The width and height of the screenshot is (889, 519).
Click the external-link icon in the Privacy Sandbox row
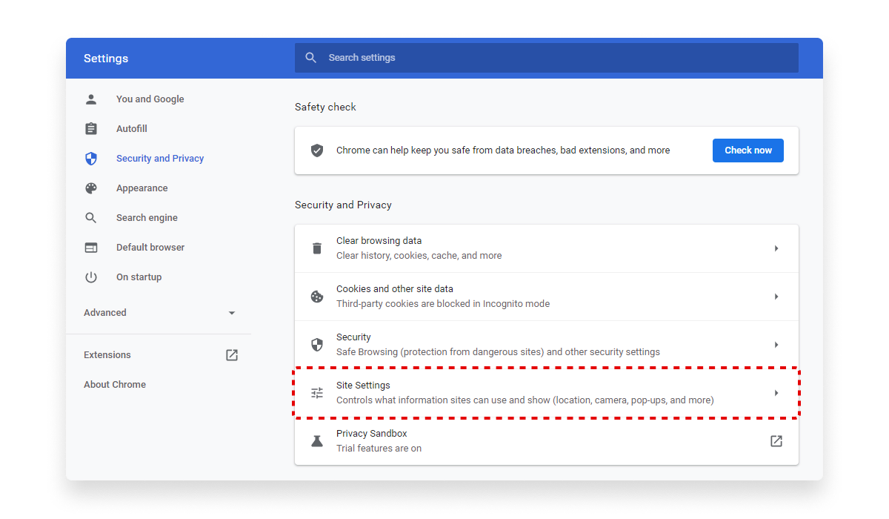pyautogui.click(x=776, y=440)
